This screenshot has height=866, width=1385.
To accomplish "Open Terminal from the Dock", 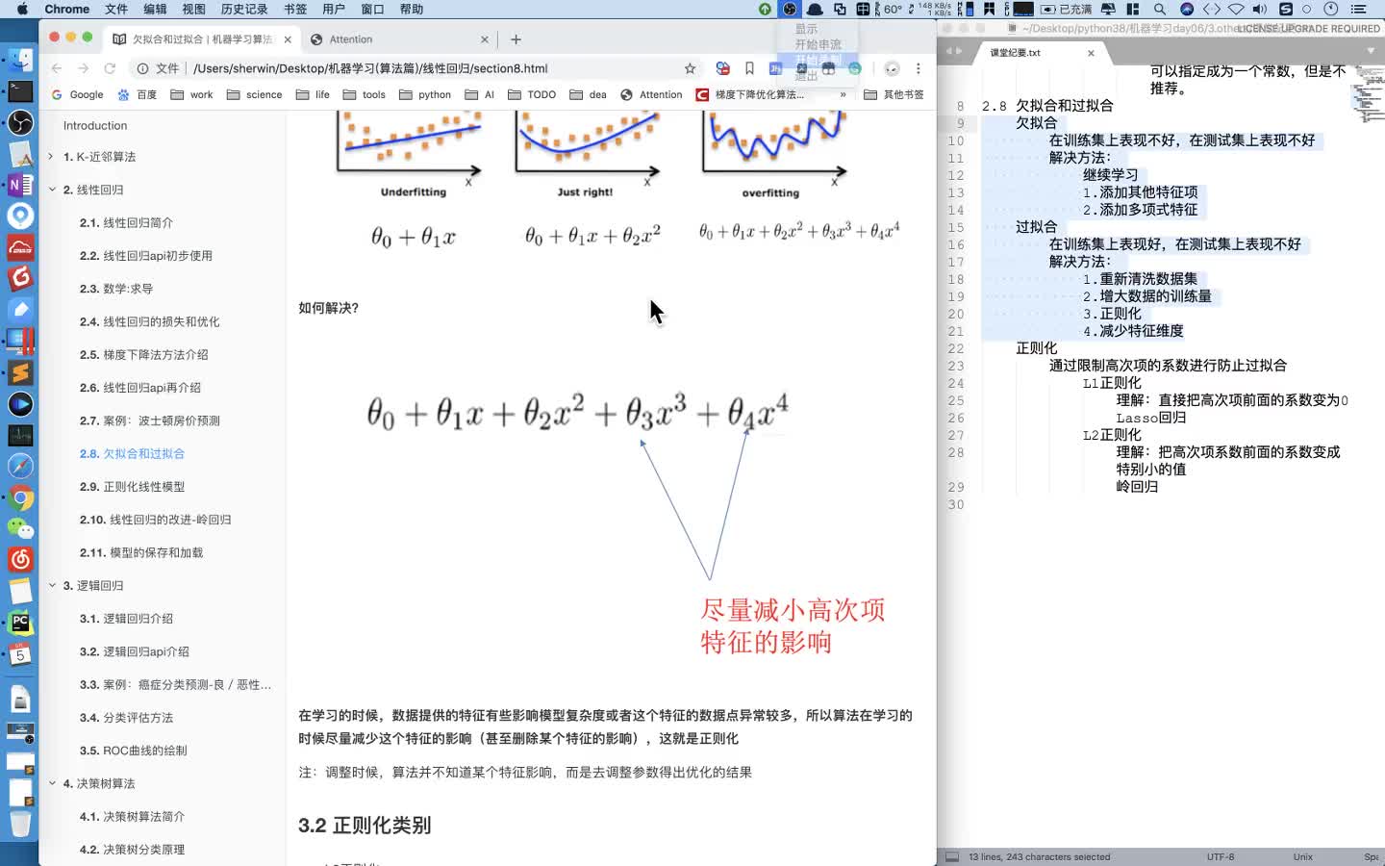I will point(20,91).
